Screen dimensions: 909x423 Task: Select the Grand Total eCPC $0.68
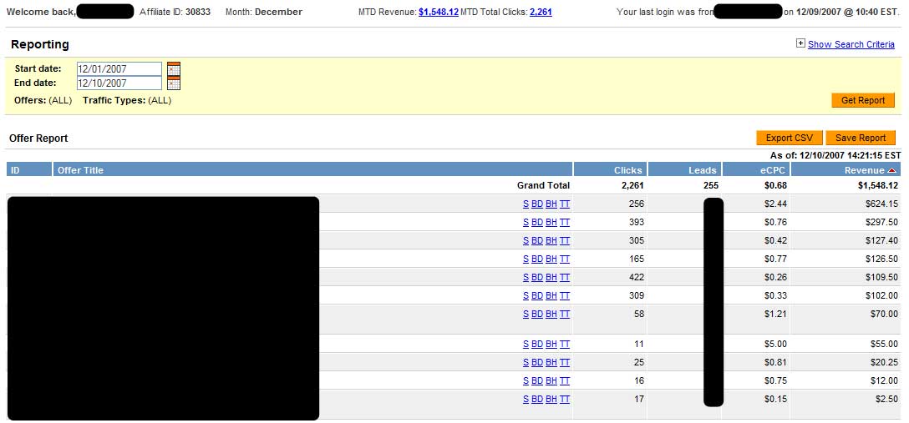pos(775,186)
